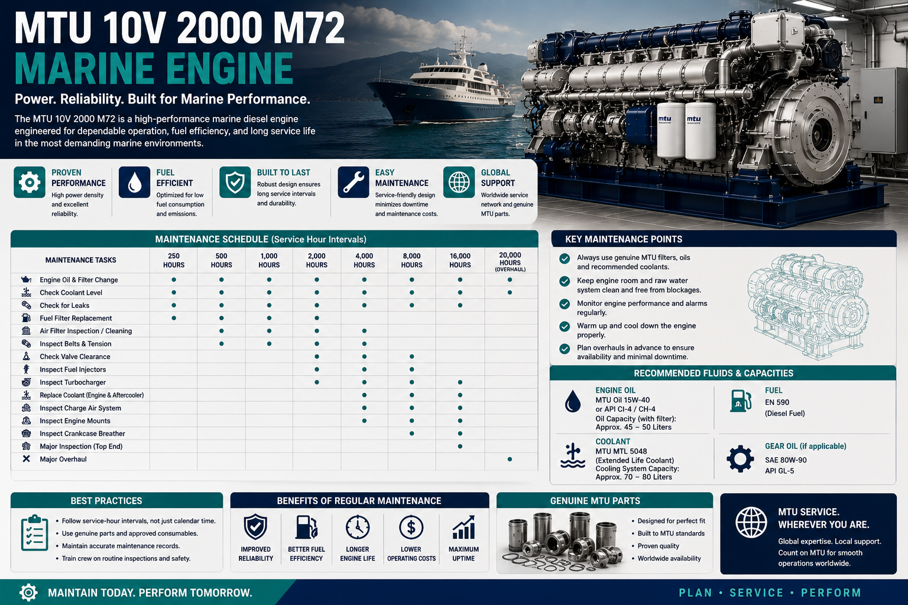Image resolution: width=908 pixels, height=605 pixels.
Task: Click the Best Practices clipboard checklist icon
Action: 34,533
